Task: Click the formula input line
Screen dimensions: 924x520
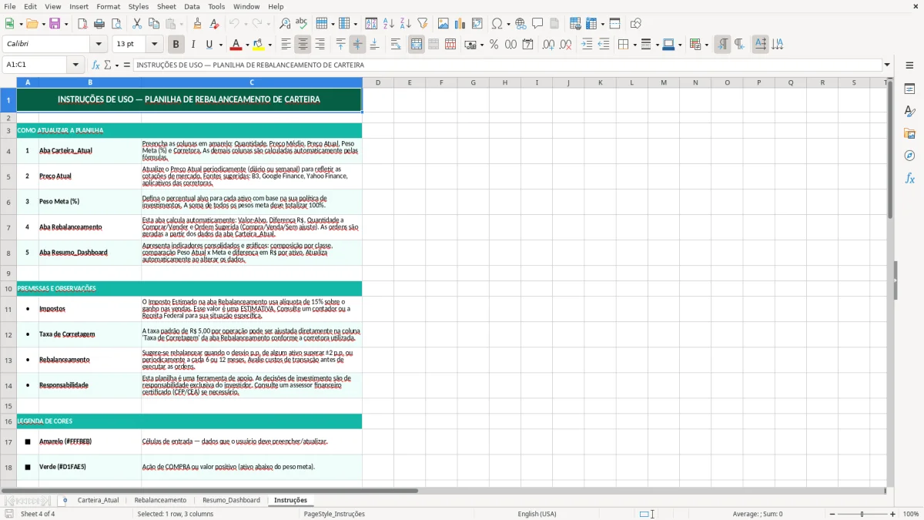Action: (507, 65)
